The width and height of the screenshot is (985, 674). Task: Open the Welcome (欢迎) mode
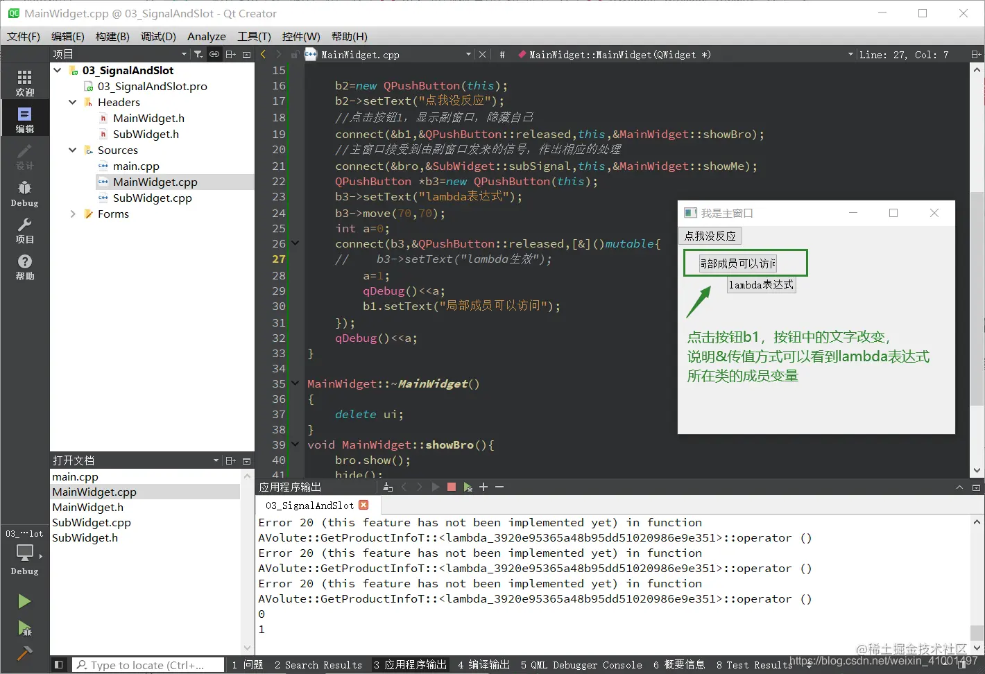pos(24,83)
